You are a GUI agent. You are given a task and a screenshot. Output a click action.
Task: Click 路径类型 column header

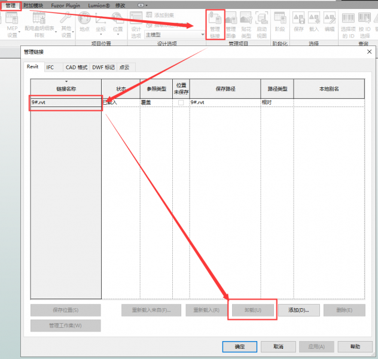pyautogui.click(x=278, y=89)
